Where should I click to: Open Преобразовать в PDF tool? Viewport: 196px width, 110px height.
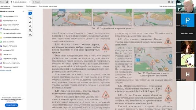(11, 67)
